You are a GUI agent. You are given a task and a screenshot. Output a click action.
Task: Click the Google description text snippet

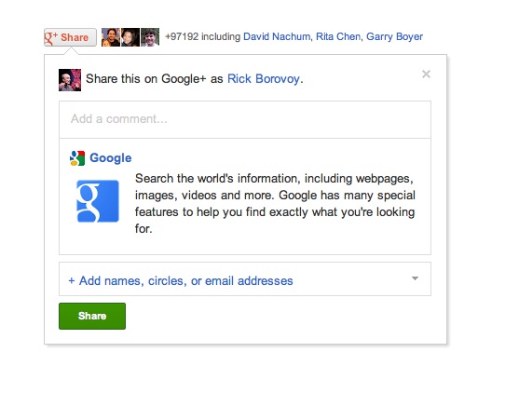[275, 203]
